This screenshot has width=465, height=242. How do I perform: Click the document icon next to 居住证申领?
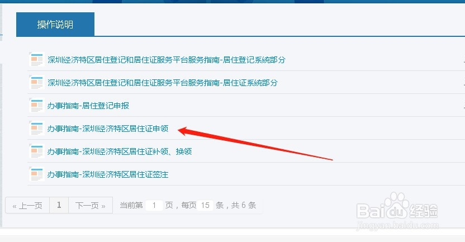pos(37,128)
